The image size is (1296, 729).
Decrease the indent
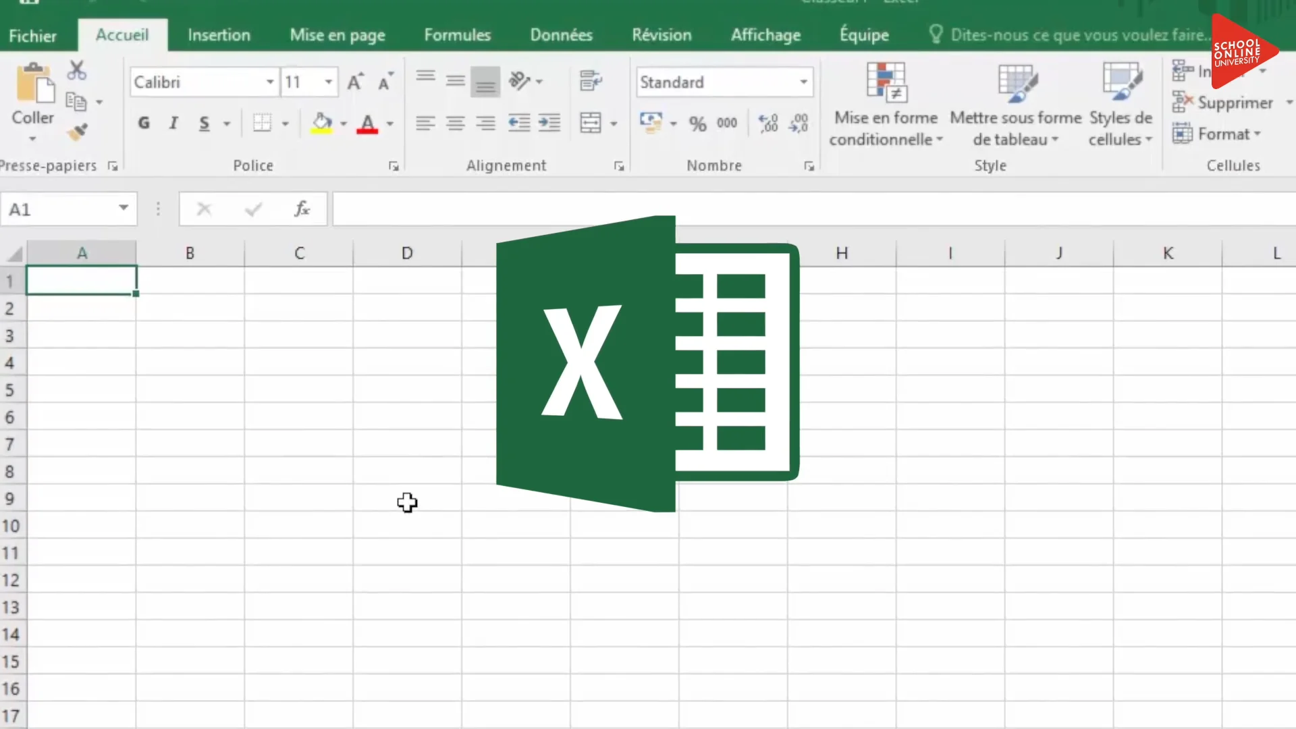click(x=518, y=123)
